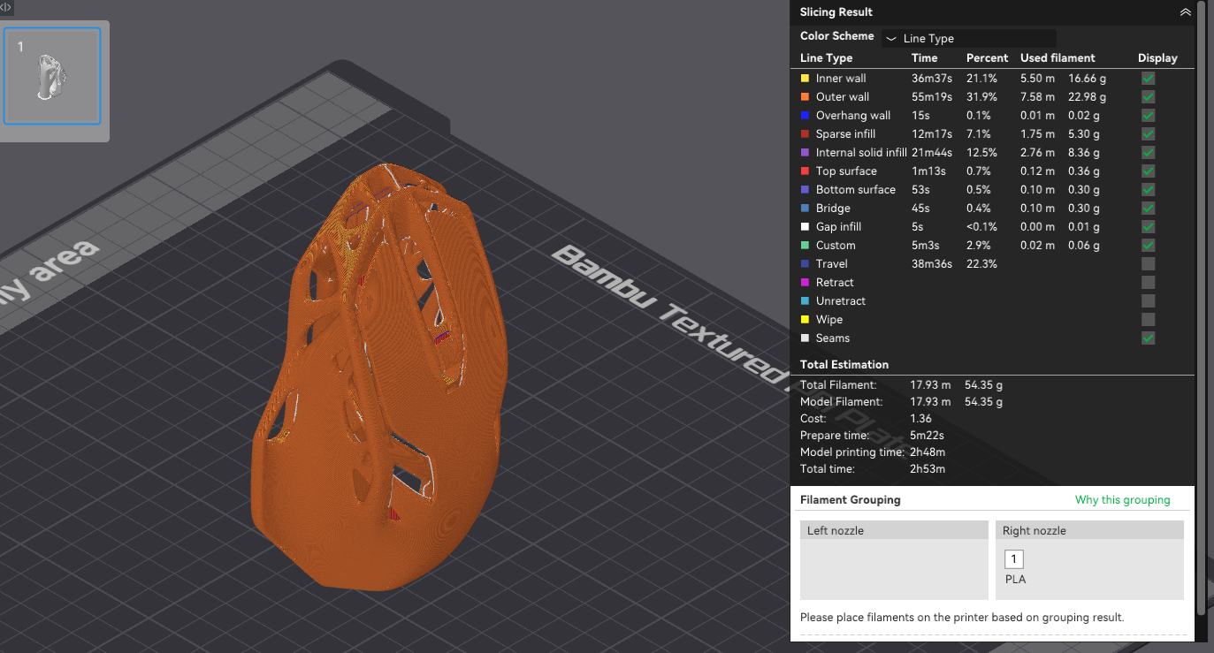Click the purple Internal solid infill swatch
This screenshot has height=653, width=1214.
[805, 153]
